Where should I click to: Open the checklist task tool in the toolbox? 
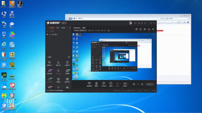pos(67,64)
